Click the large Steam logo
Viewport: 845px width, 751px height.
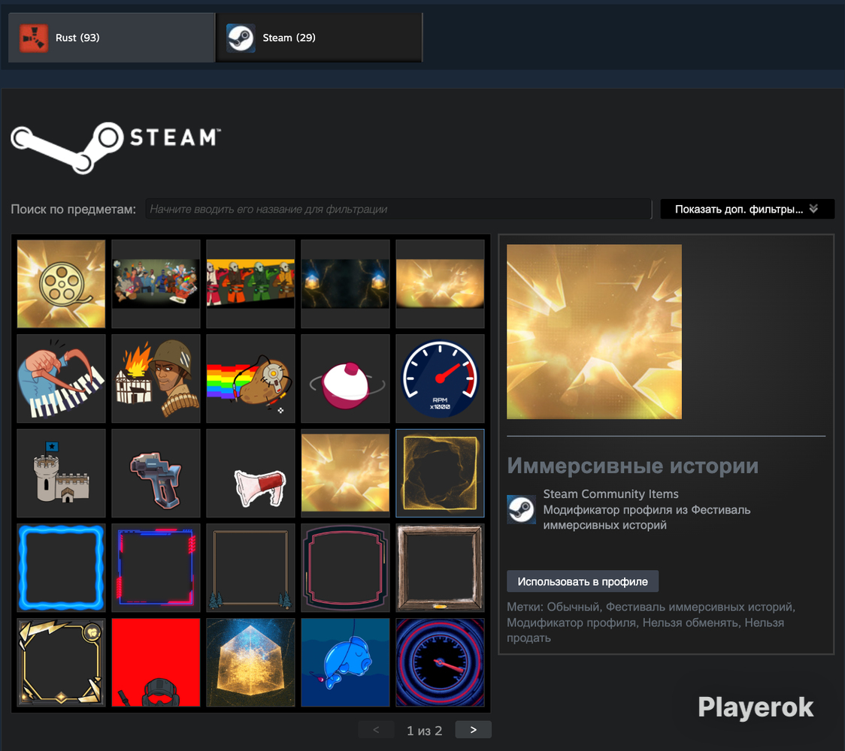tap(116, 147)
